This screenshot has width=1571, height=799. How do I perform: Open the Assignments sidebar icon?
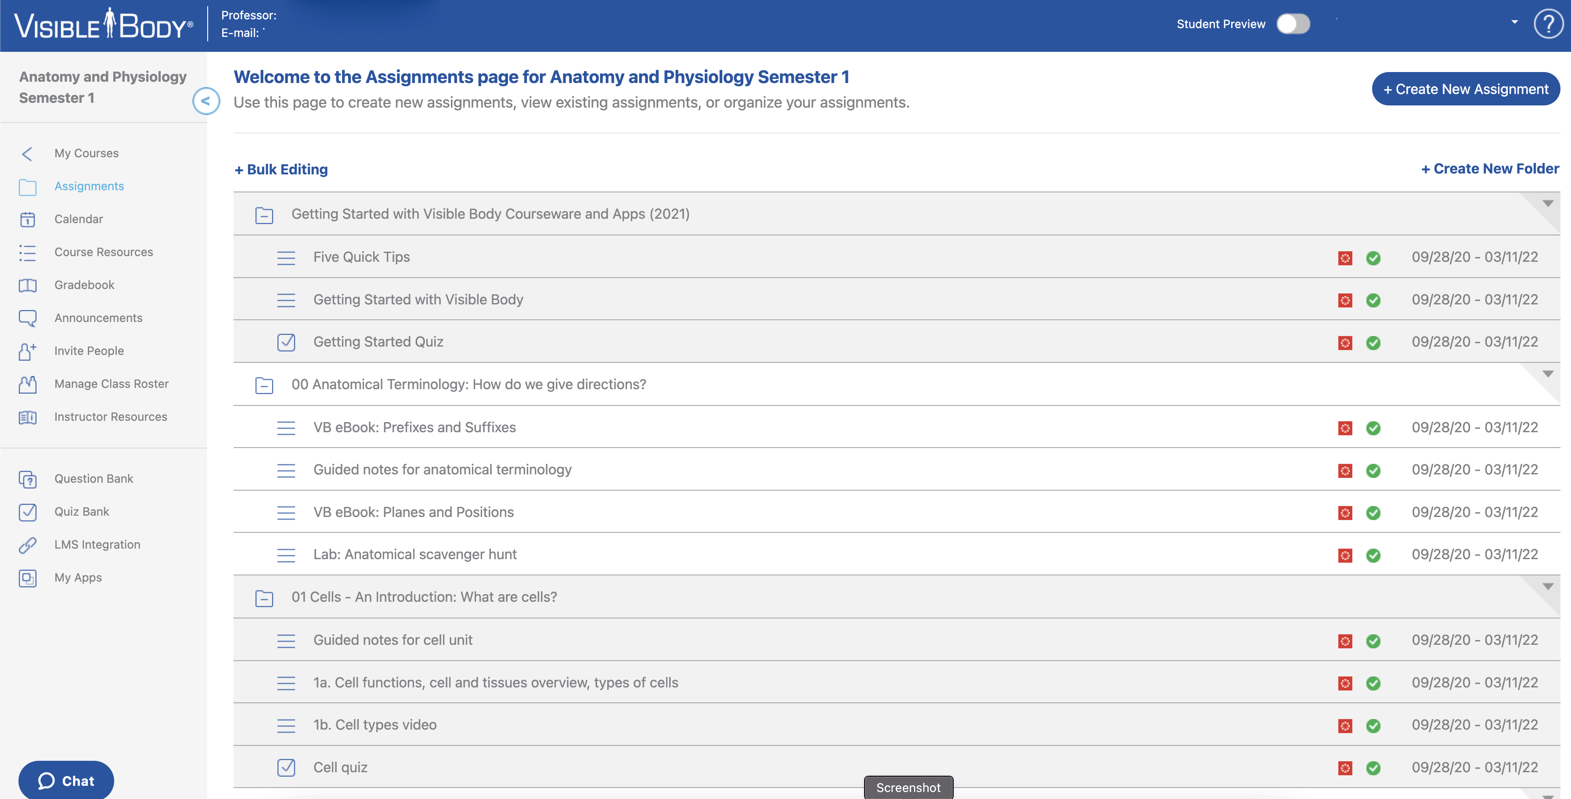click(28, 187)
